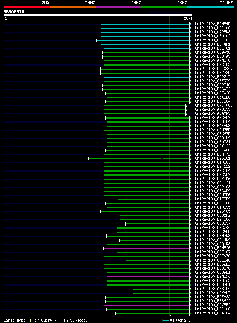
Task: Select hit UniRef100_Q6K675
Action: pos(213,134)
